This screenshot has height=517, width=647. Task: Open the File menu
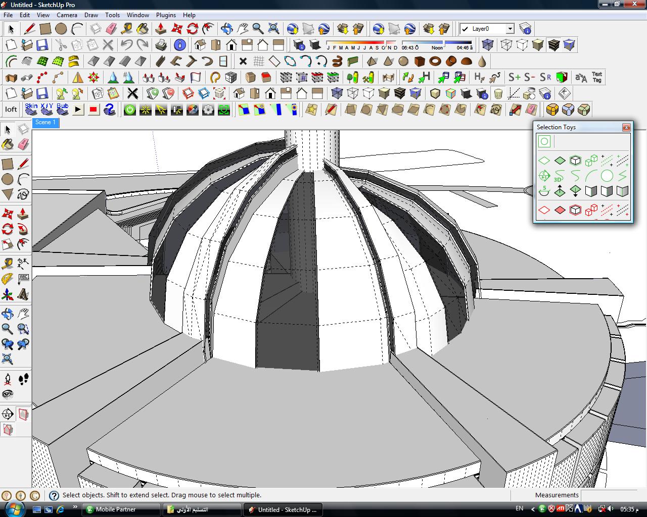tap(8, 15)
